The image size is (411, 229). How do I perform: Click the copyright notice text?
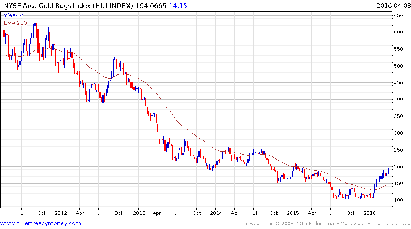click(x=325, y=224)
